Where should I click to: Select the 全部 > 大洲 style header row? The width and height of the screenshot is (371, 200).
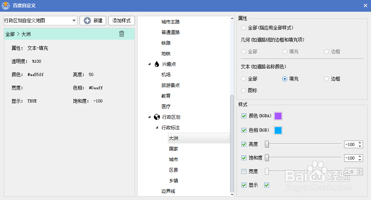(69, 34)
